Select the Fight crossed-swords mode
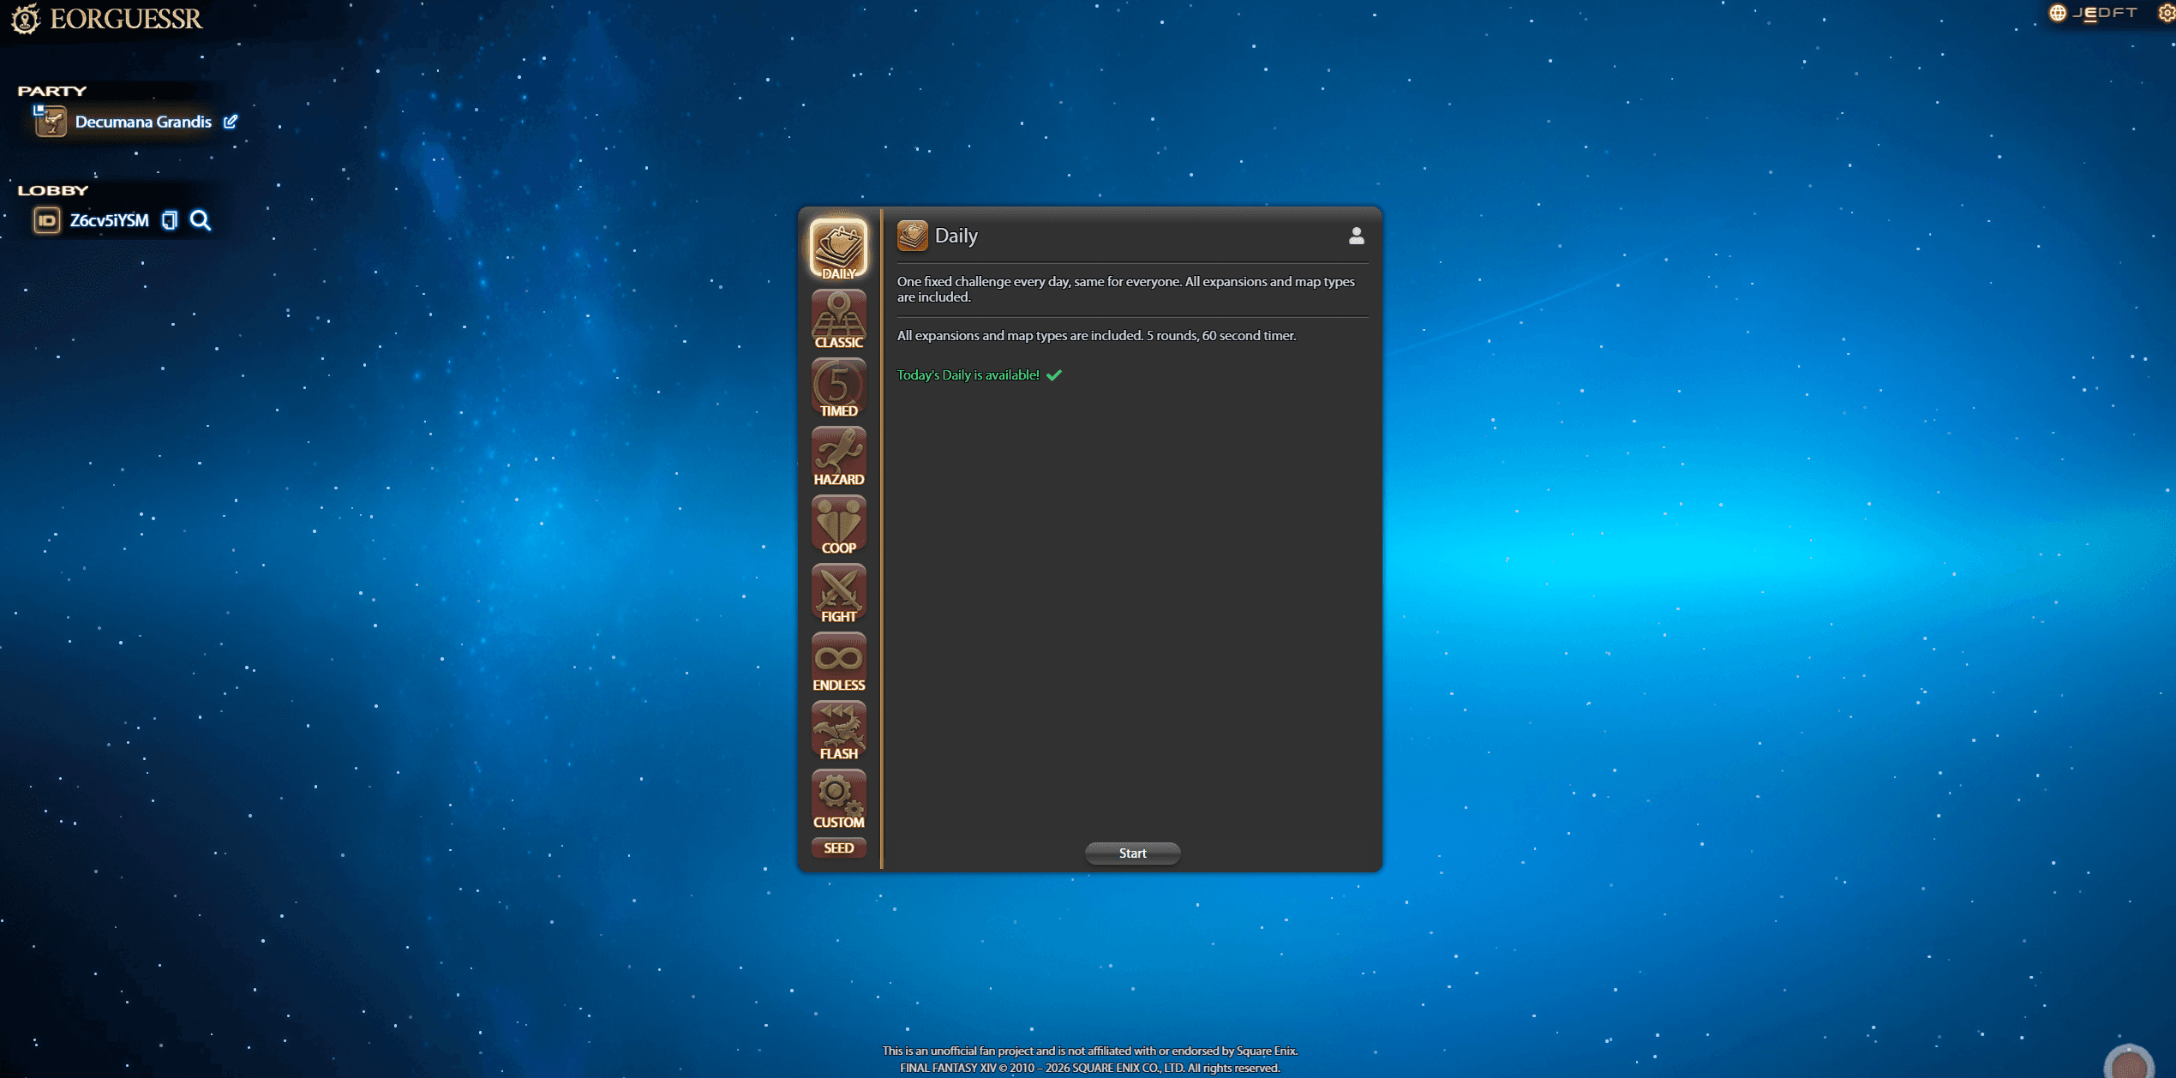Screen dimensions: 2176x1078 838,593
